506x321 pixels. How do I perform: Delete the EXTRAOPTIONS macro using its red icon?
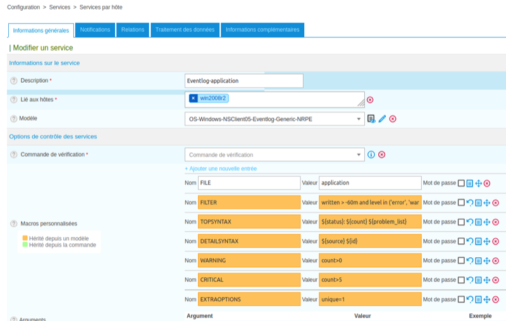[495, 300]
